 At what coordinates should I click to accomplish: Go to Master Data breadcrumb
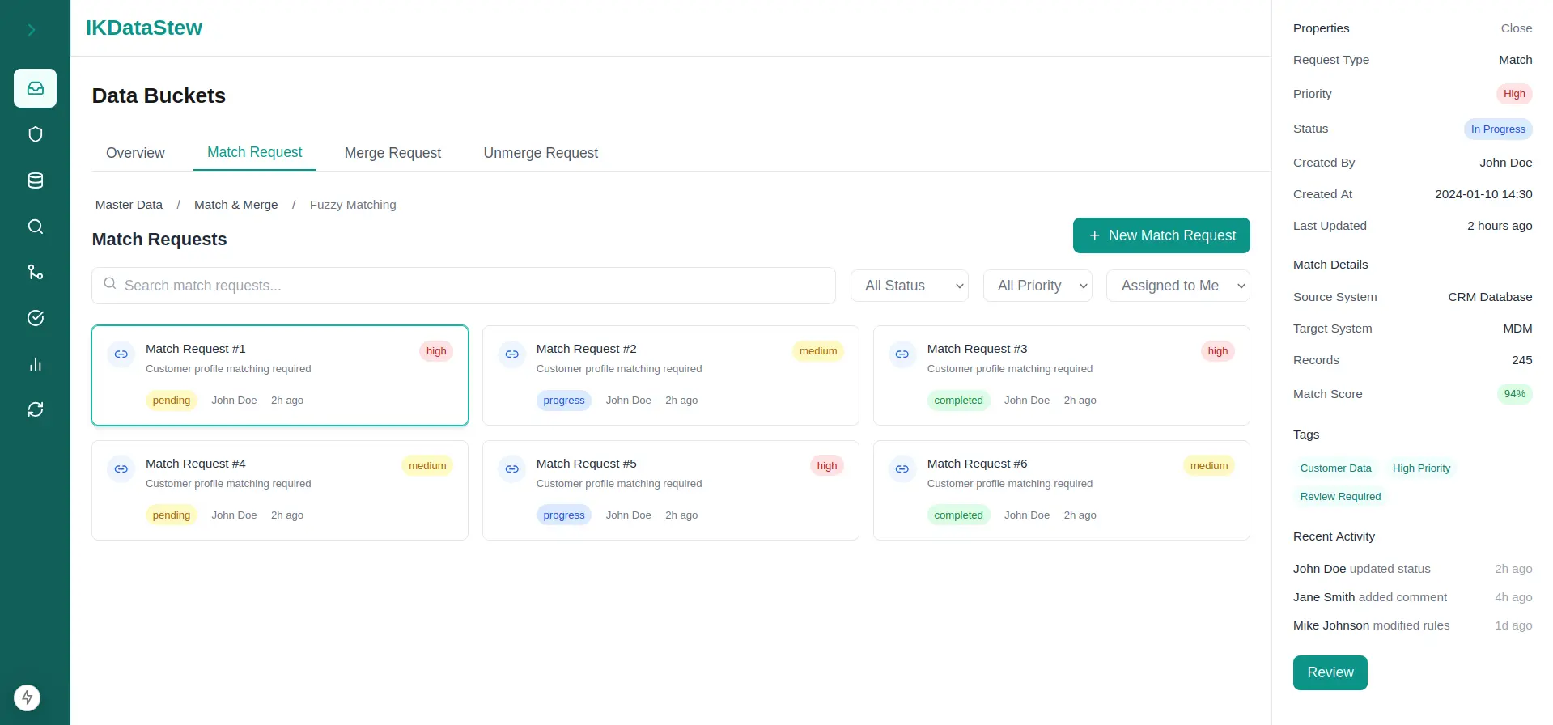click(129, 205)
